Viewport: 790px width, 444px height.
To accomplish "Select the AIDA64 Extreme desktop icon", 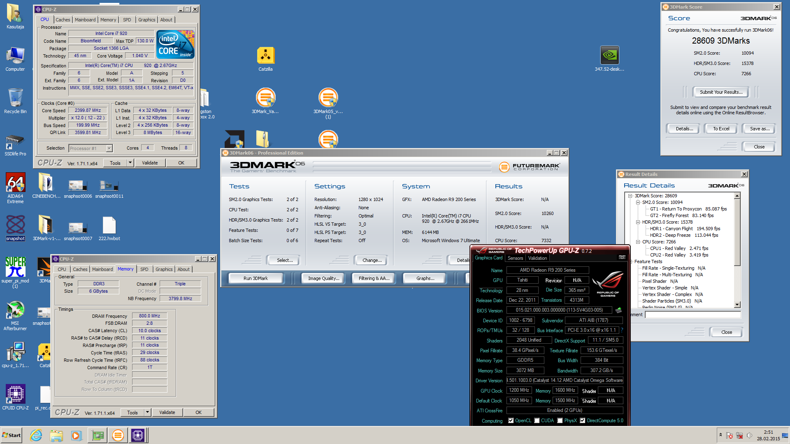I will (15, 188).
